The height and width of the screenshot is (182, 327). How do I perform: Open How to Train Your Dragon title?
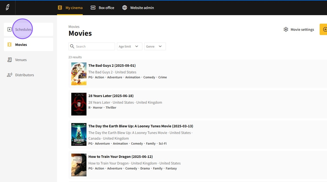[120, 157]
